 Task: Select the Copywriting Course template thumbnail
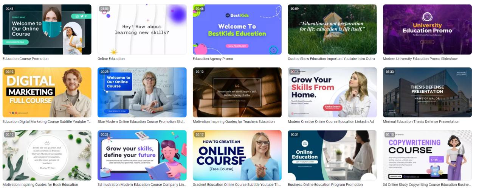427,155
